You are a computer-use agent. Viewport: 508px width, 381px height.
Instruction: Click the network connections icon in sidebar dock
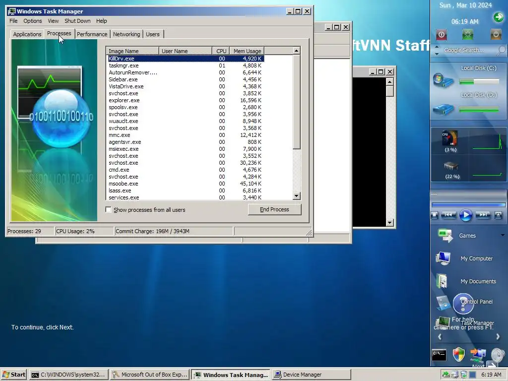[478, 355]
